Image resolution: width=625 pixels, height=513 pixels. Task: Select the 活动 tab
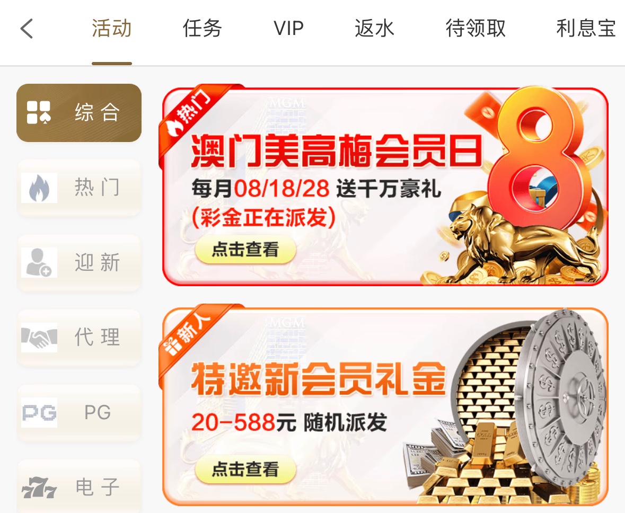pyautogui.click(x=112, y=29)
